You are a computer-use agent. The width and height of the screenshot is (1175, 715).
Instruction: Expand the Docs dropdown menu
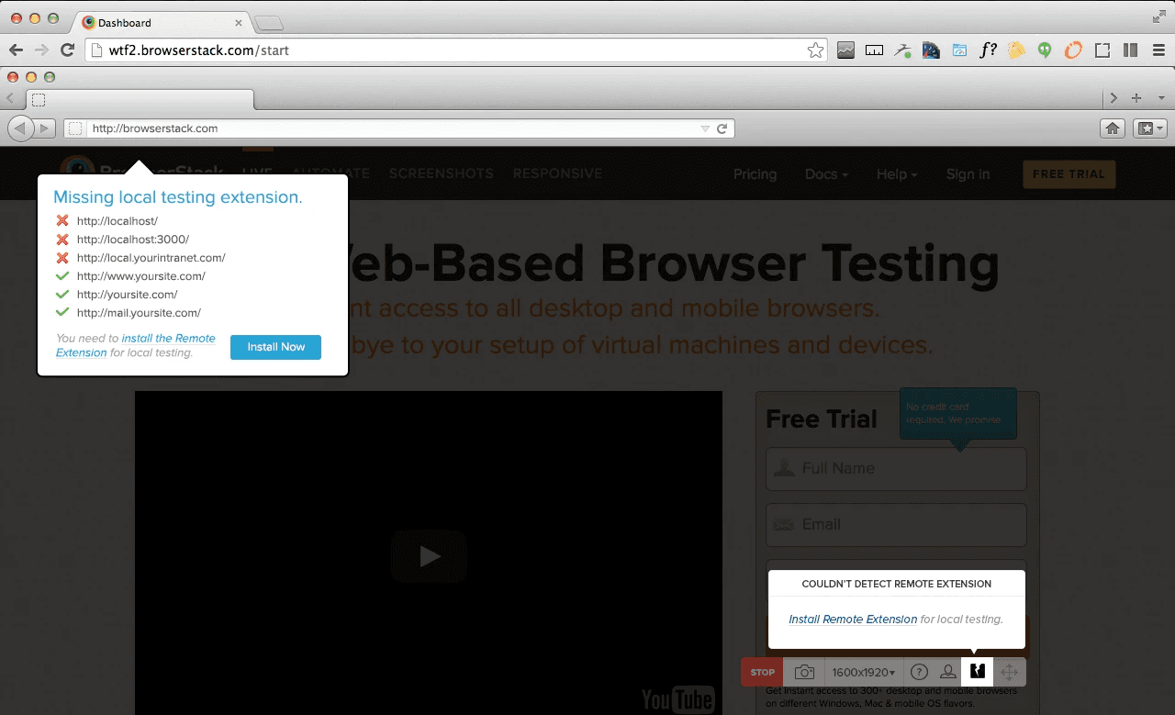tap(826, 174)
